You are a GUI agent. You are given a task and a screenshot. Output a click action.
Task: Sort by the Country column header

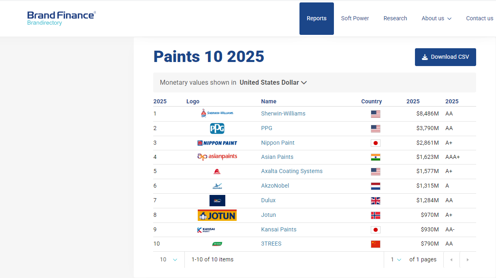[x=372, y=101]
